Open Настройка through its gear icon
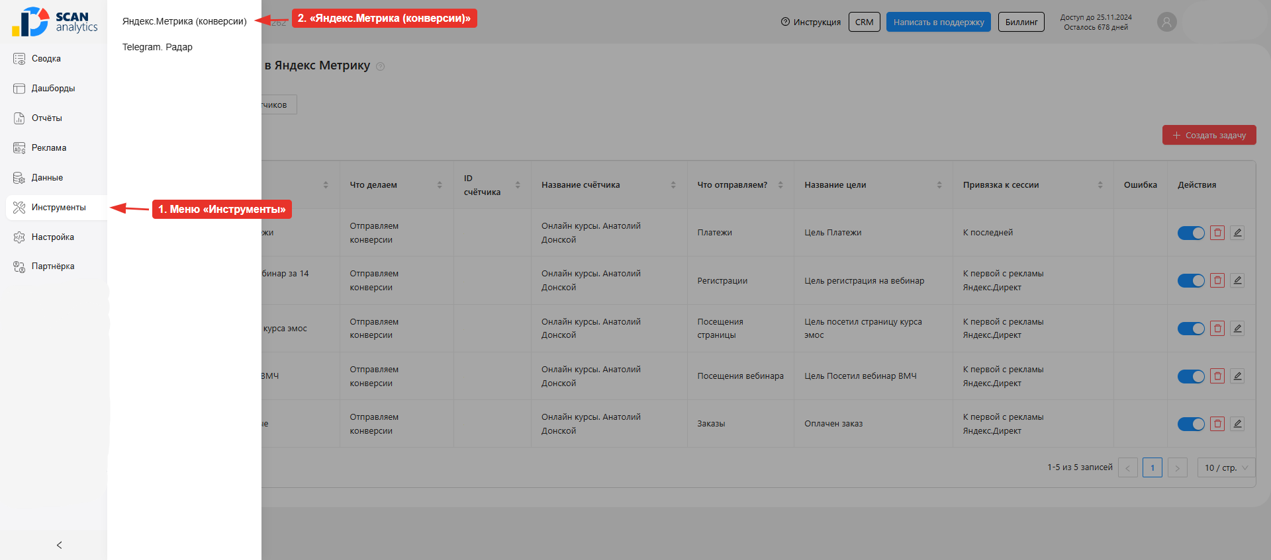This screenshot has height=560, width=1271. point(19,237)
